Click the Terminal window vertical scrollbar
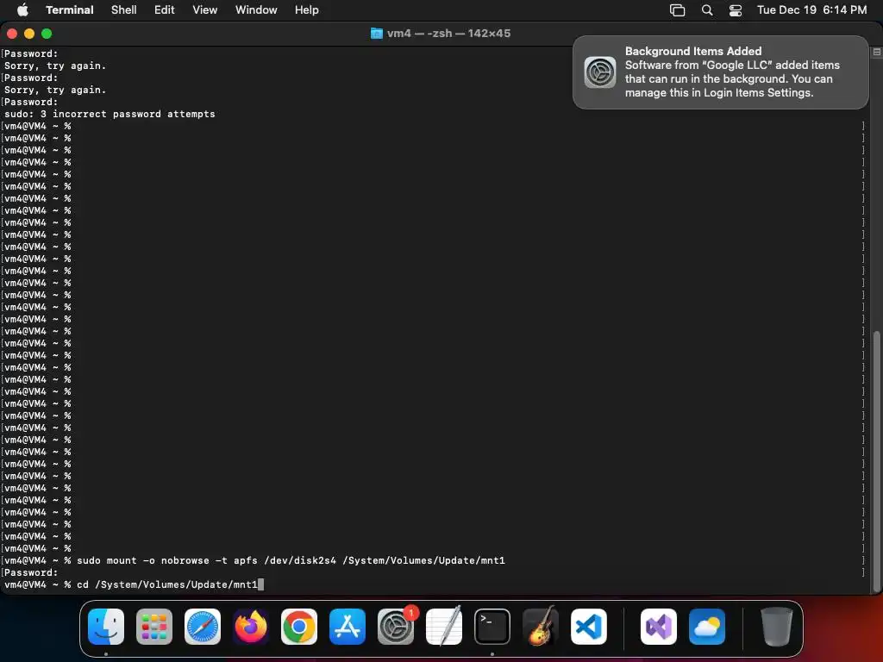The width and height of the screenshot is (883, 662). tap(876, 462)
